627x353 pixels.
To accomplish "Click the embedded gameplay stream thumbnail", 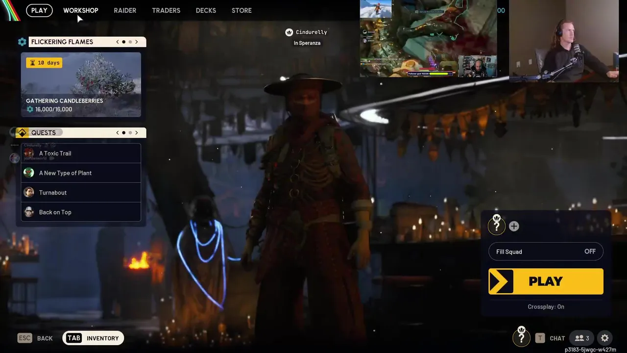I will click(x=429, y=39).
